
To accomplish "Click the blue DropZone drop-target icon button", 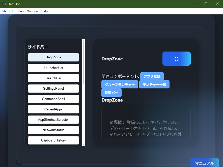I will [176, 58].
